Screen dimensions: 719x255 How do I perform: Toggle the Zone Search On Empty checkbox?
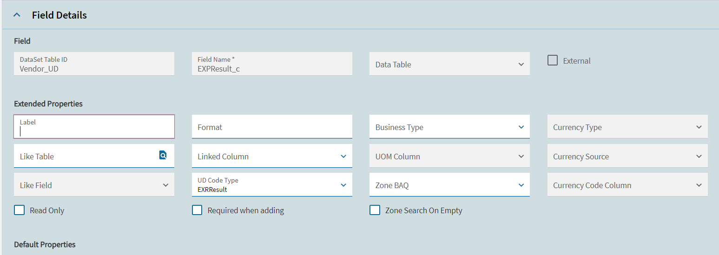point(375,210)
